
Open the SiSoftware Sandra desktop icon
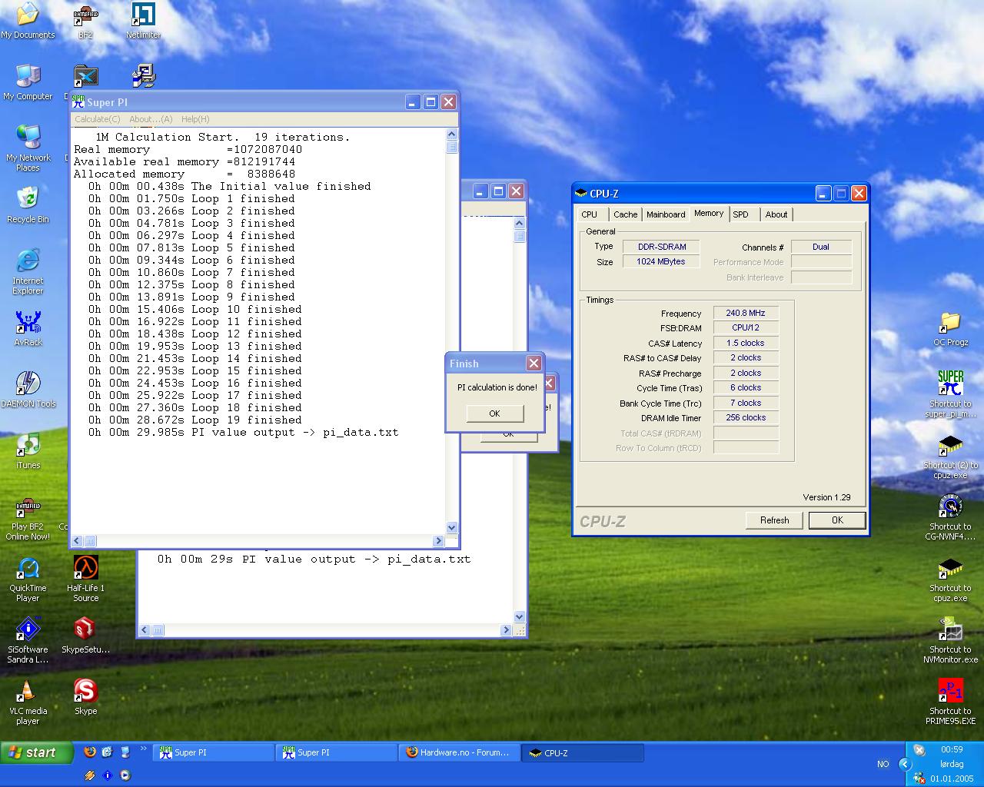28,640
